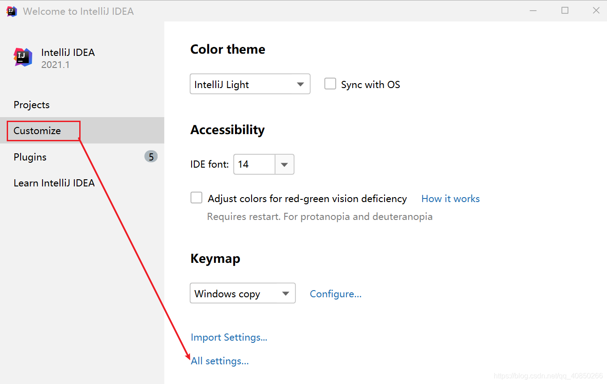Viewport: 607px width, 384px height.
Task: Click the Accessibility heading
Action: [227, 130]
